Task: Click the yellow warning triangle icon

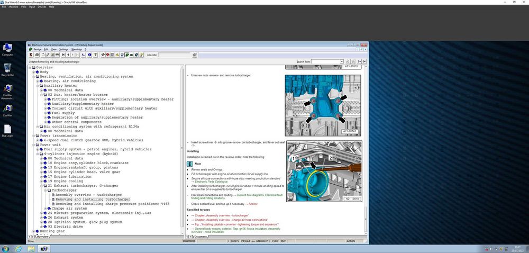Action: [x=117, y=55]
